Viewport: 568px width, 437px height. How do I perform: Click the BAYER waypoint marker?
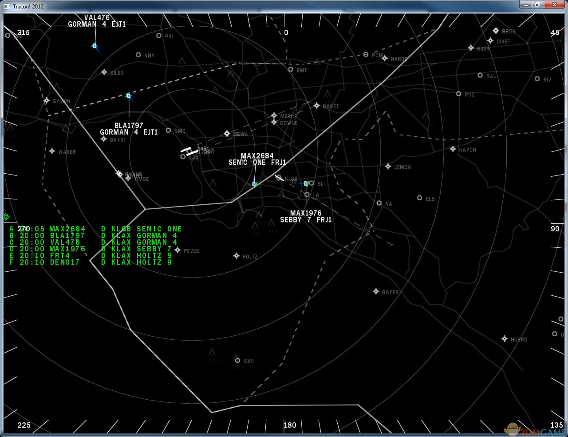tap(376, 292)
